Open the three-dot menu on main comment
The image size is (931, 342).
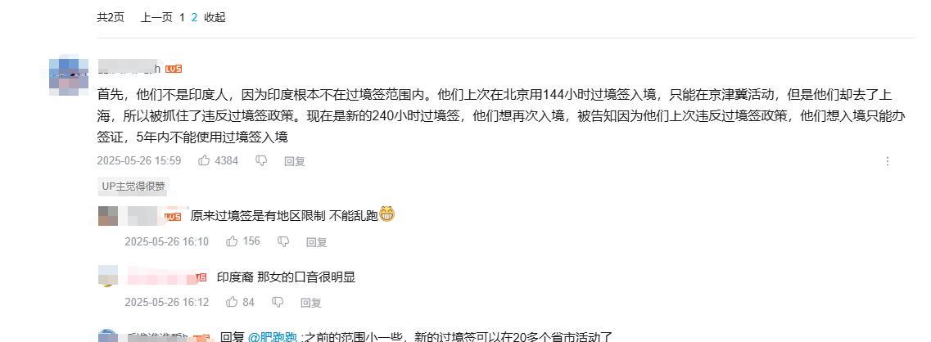pyautogui.click(x=887, y=161)
